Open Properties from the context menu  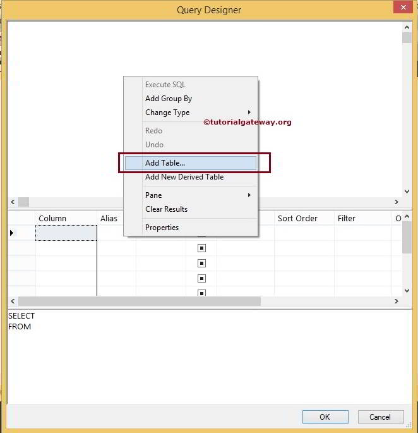click(191, 228)
